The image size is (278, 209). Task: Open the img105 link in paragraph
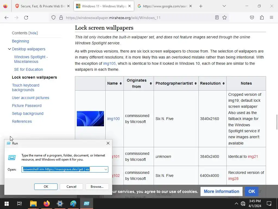pyautogui.click(x=109, y=63)
